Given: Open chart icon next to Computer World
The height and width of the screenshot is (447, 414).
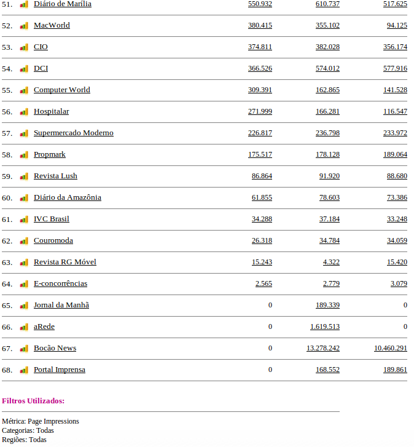Looking at the screenshot, I should [x=24, y=90].
